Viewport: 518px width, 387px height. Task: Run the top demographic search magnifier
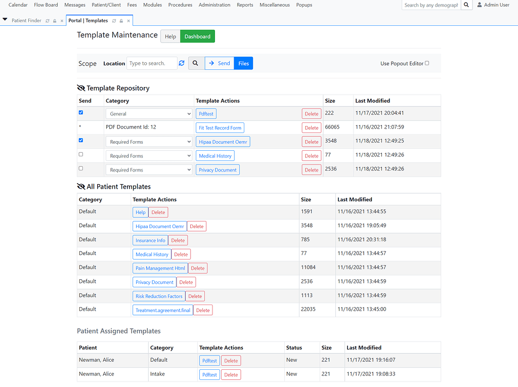click(466, 5)
